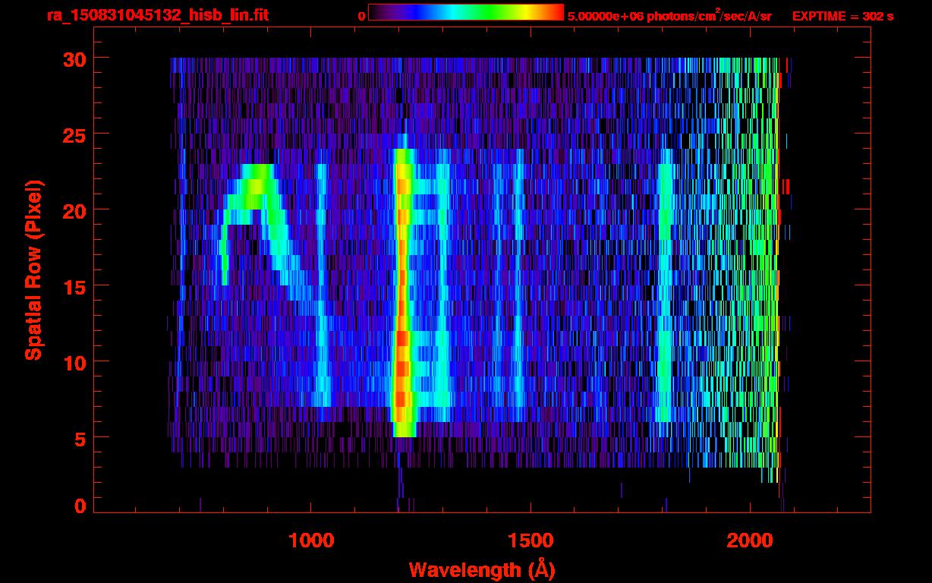Click the 2000 wavelength tick label
Screen dimensions: 932x583
point(750,540)
